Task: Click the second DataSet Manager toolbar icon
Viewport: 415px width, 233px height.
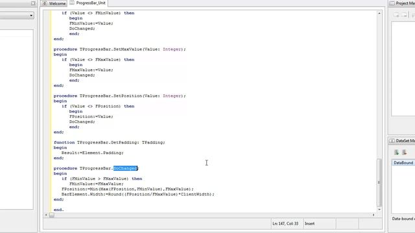Action: tap(404, 152)
